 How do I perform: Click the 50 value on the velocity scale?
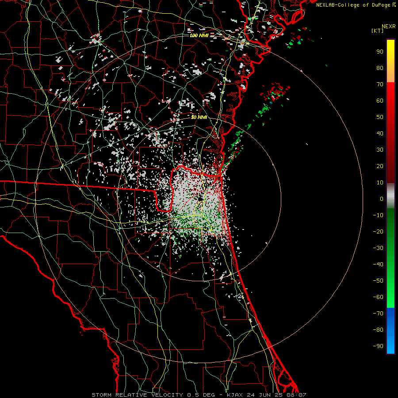[x=380, y=117]
